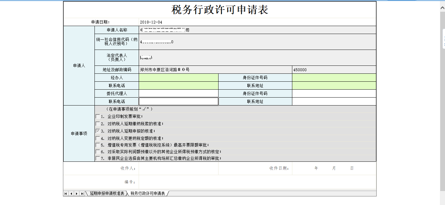Check 对纳税人变更纳税定额的核准

[98, 138]
